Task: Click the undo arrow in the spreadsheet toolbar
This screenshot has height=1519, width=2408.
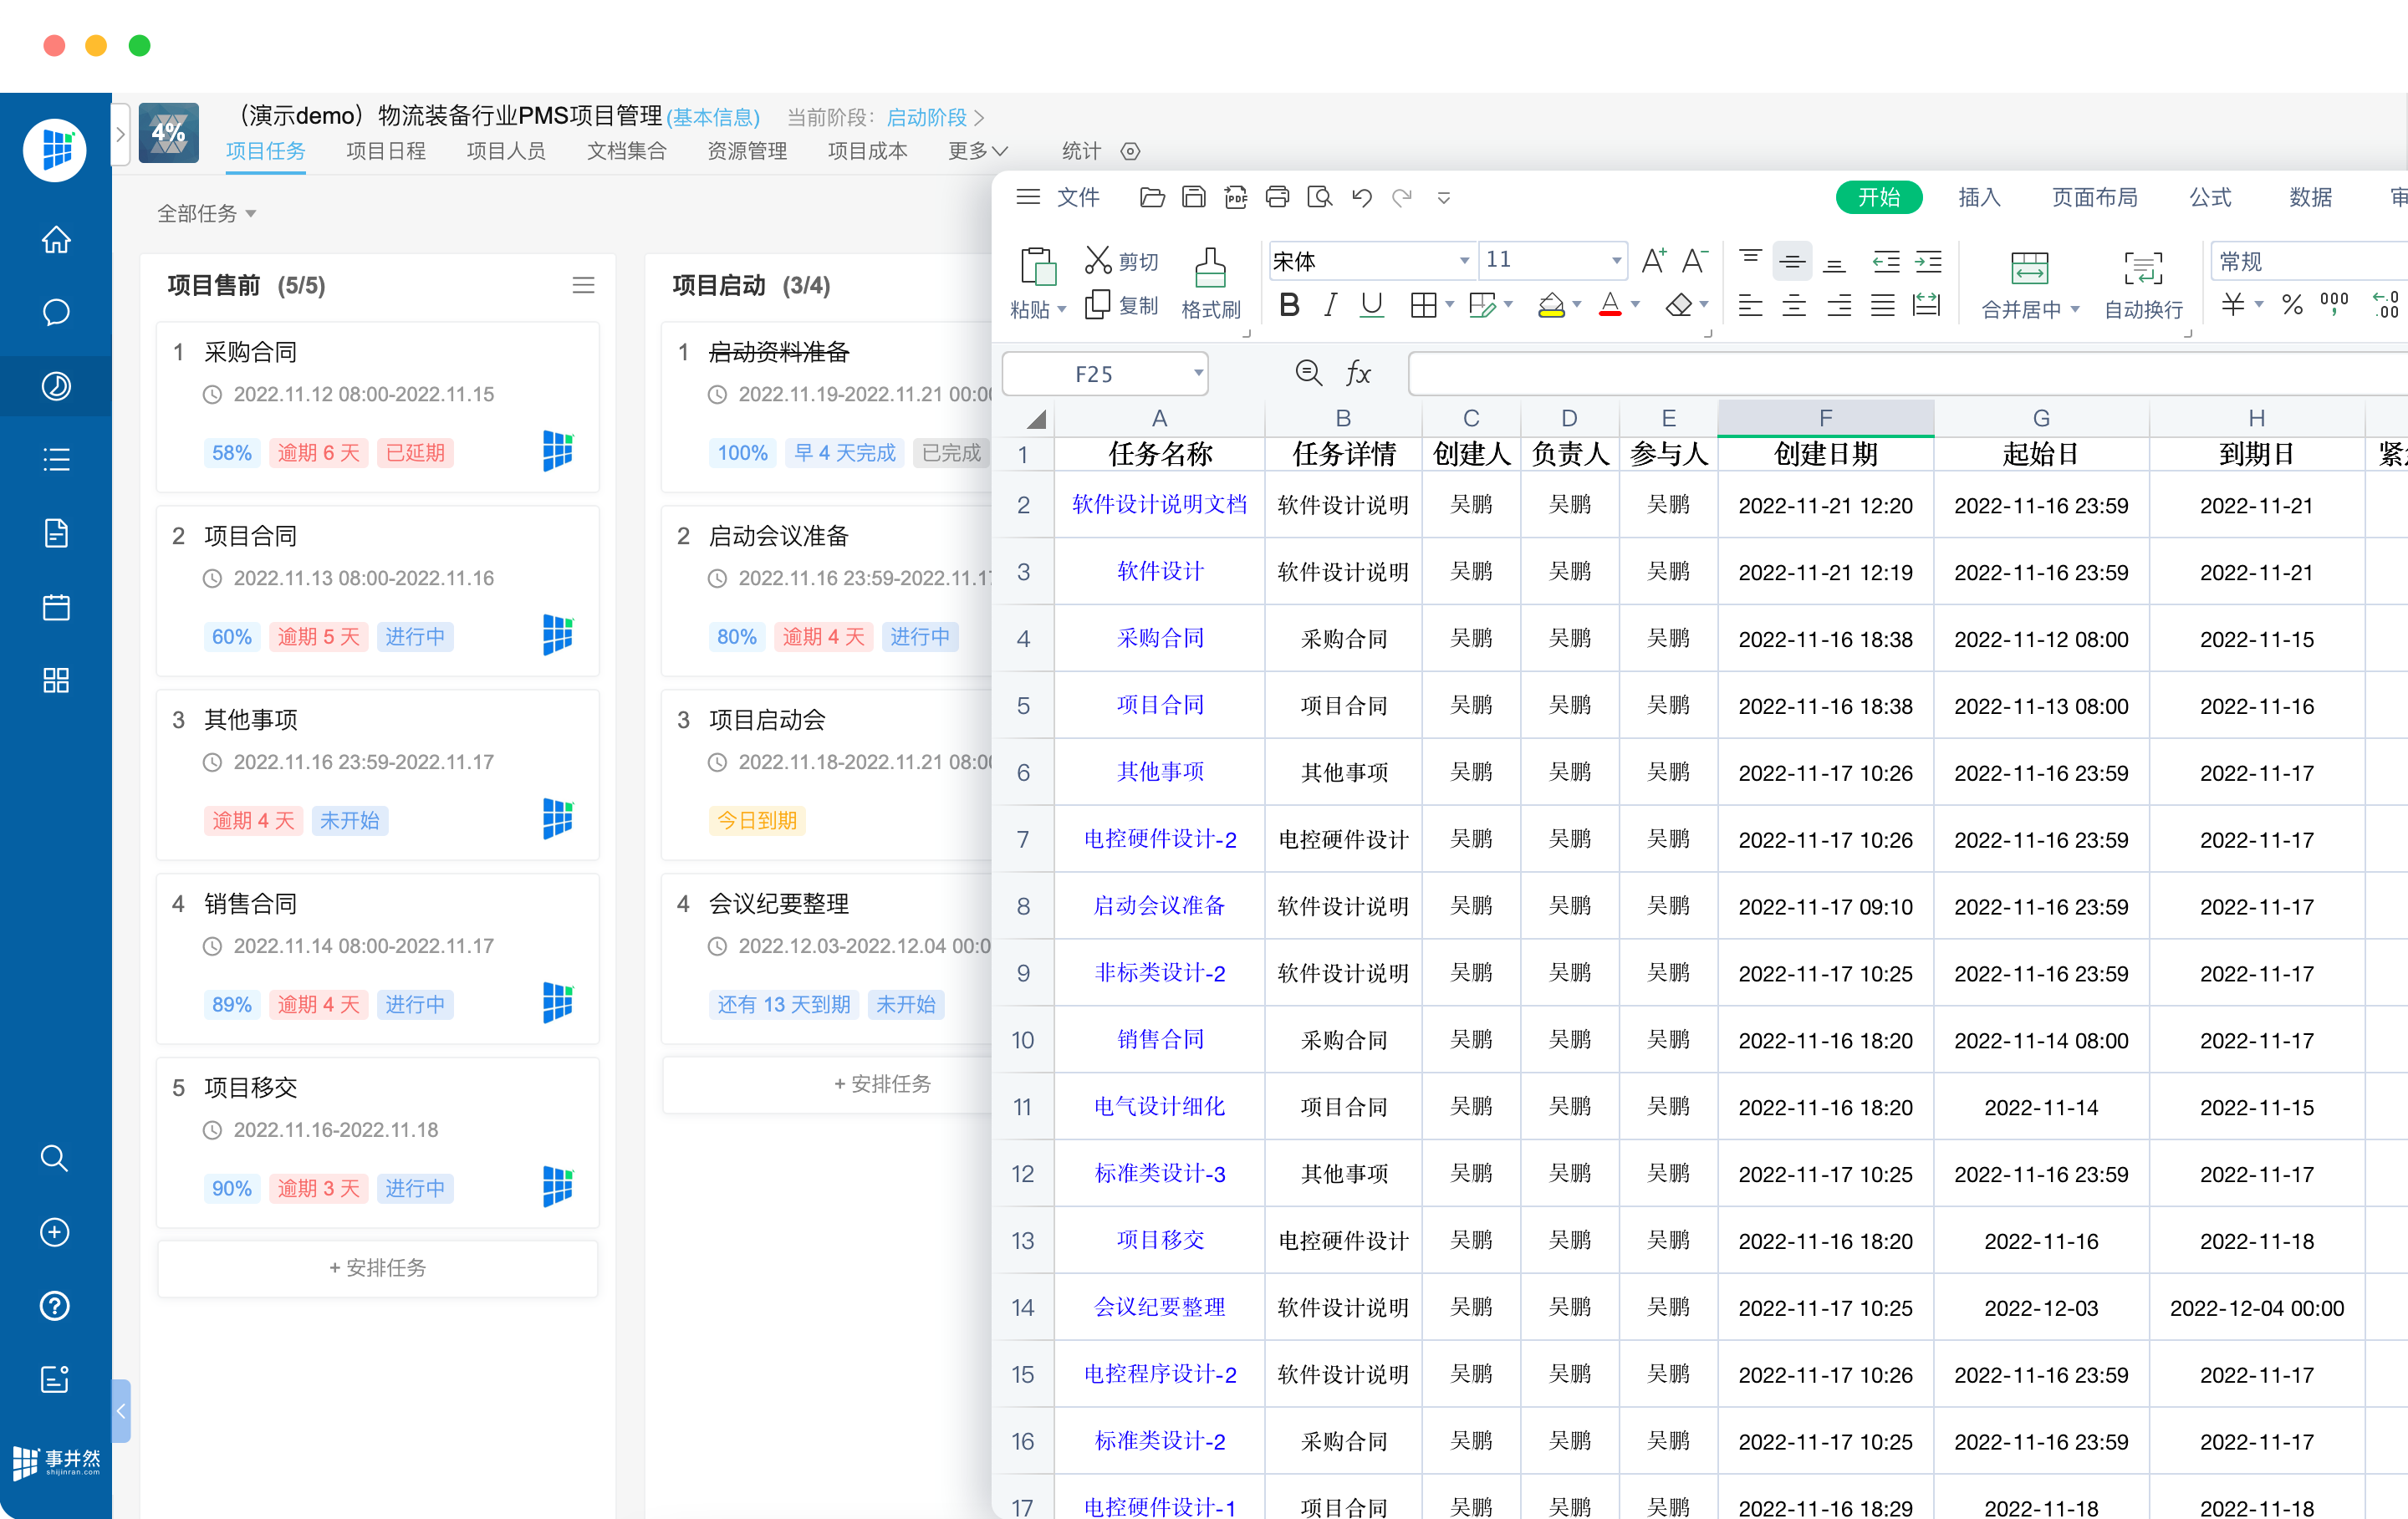Action: (1361, 197)
